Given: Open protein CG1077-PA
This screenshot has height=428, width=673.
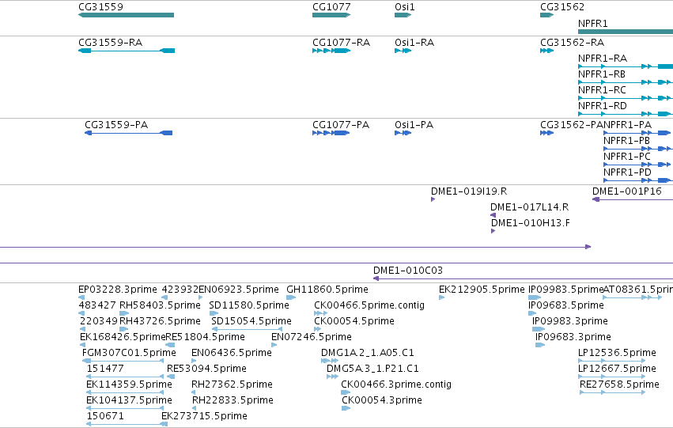Looking at the screenshot, I should click(331, 133).
